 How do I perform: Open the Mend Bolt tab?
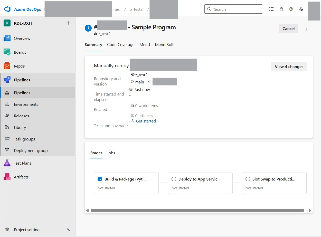[x=164, y=45]
